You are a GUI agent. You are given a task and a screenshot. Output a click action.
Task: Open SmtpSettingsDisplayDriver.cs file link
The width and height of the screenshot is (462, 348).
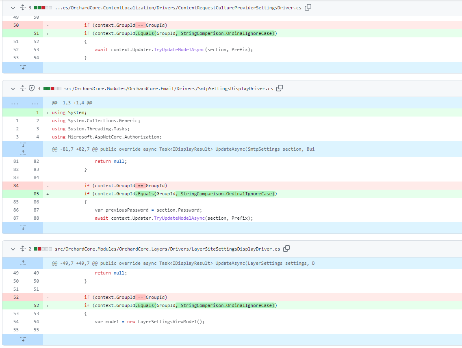pos(169,89)
